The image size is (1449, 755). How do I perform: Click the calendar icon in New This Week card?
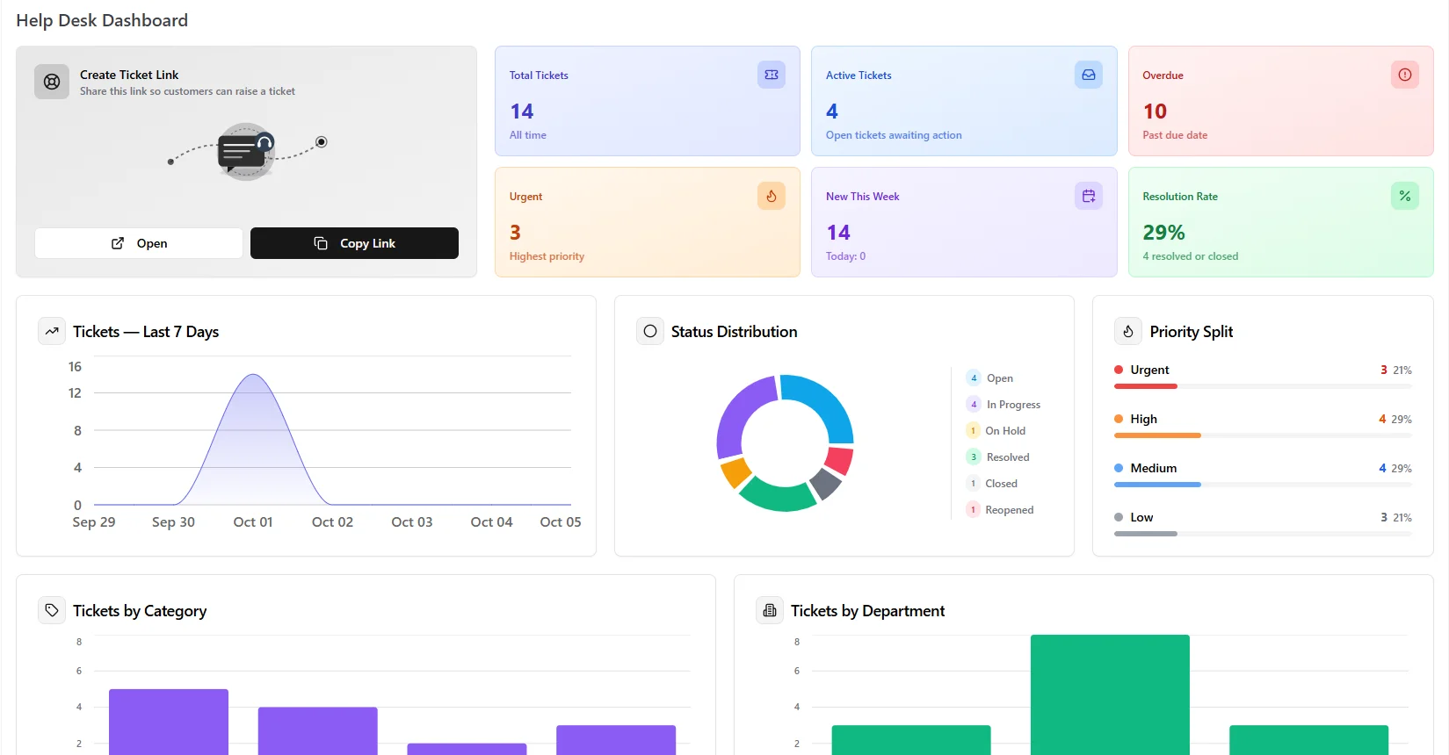click(1089, 196)
